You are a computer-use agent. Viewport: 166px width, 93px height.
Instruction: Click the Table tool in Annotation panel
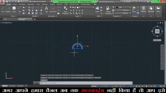click(x=58, y=13)
